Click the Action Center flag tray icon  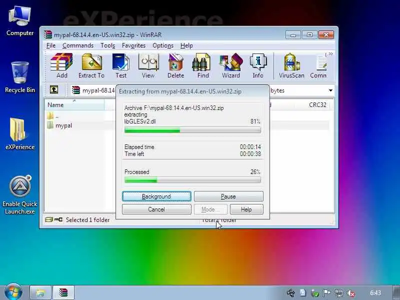pyautogui.click(x=327, y=292)
